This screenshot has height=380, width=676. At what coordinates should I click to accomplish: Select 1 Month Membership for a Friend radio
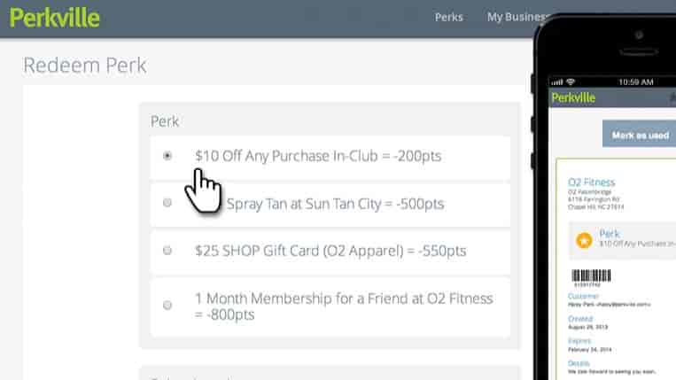click(x=167, y=305)
